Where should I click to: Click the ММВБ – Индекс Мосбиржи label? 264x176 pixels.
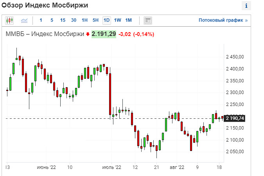[45, 34]
